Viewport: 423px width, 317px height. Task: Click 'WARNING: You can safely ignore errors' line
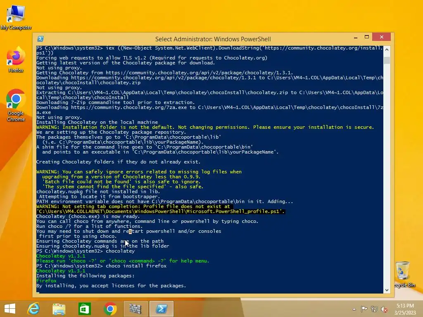pos(139,172)
